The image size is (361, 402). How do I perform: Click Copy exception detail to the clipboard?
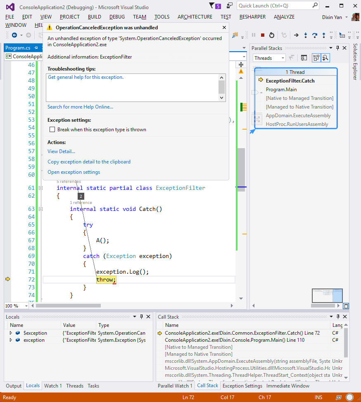click(x=89, y=162)
